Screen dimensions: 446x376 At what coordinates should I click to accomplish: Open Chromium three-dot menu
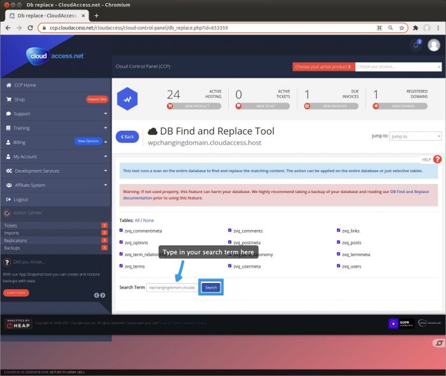click(438, 28)
